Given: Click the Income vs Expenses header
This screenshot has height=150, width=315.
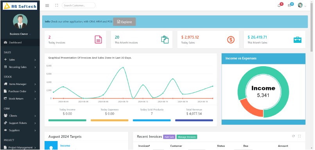Looking at the screenshot, I should 263,58.
